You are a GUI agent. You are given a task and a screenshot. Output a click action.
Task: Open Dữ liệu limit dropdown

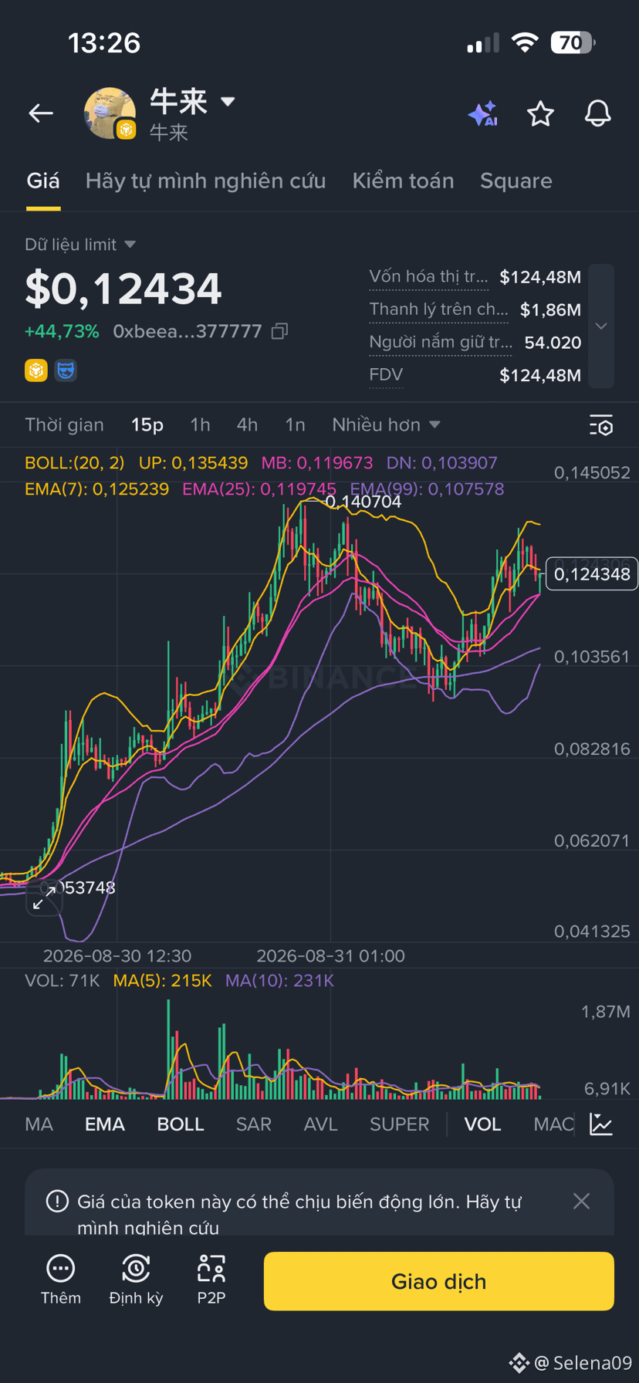tap(80, 245)
